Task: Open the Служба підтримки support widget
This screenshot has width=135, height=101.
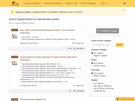Action: [125, 99]
